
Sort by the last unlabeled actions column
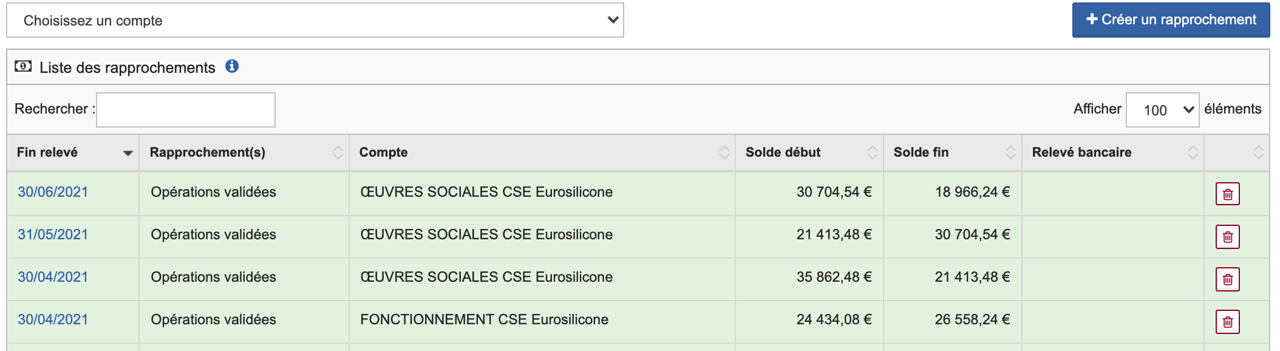pyautogui.click(x=1258, y=152)
